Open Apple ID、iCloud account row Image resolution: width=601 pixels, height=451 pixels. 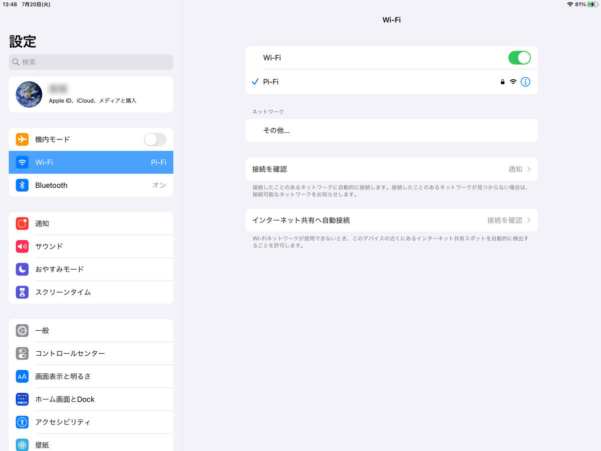click(91, 95)
